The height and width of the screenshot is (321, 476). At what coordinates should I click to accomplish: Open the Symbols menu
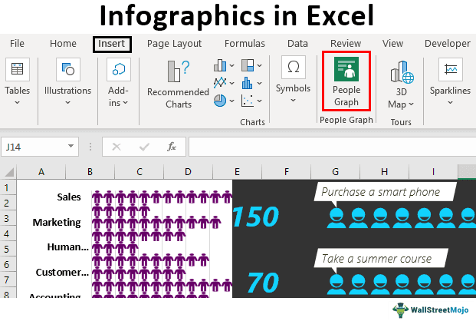point(293,81)
